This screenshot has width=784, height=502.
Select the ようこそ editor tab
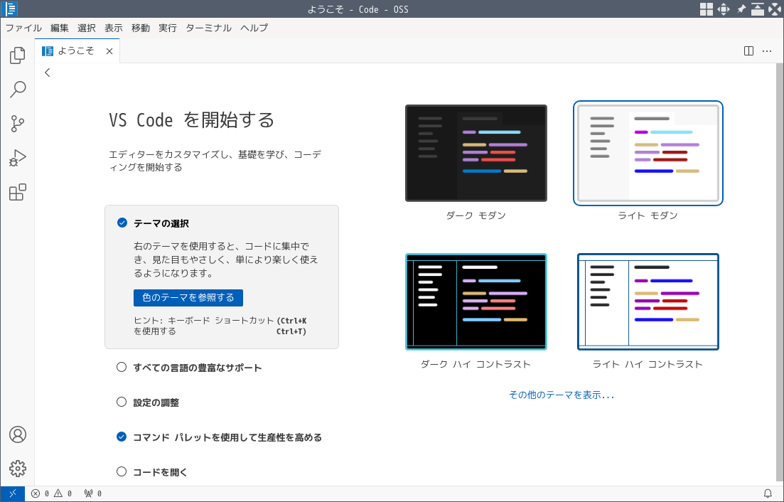pyautogui.click(x=77, y=51)
